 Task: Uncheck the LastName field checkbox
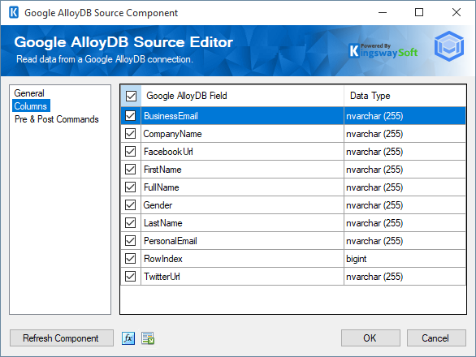click(131, 223)
